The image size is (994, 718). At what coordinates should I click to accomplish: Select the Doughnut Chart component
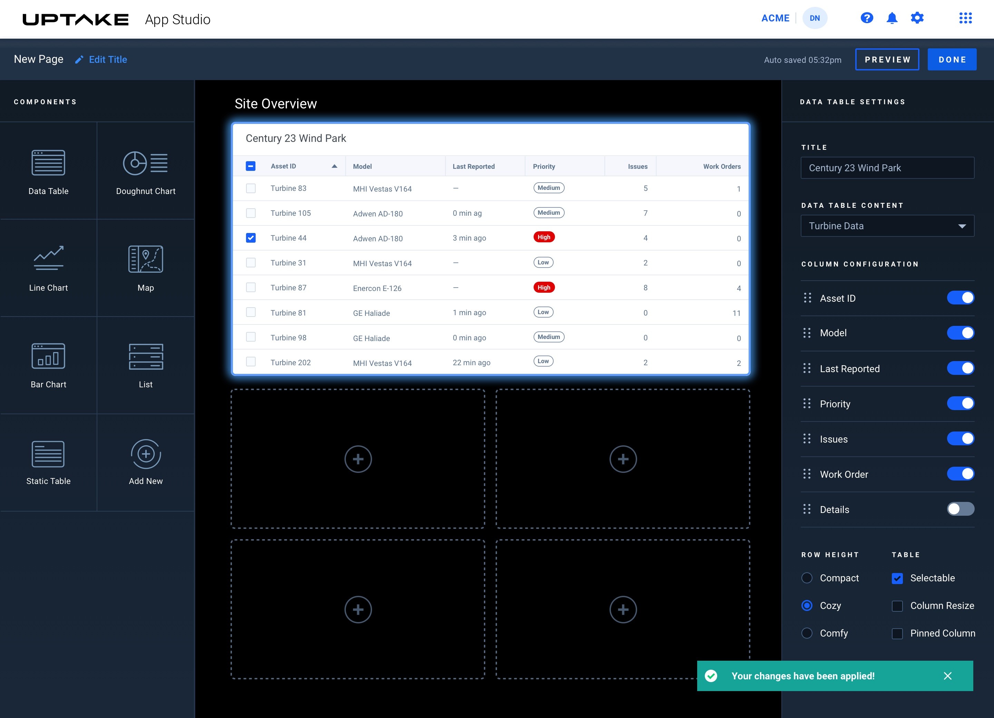coord(145,171)
